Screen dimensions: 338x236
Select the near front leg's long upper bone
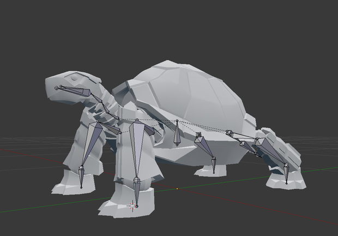pos(136,148)
